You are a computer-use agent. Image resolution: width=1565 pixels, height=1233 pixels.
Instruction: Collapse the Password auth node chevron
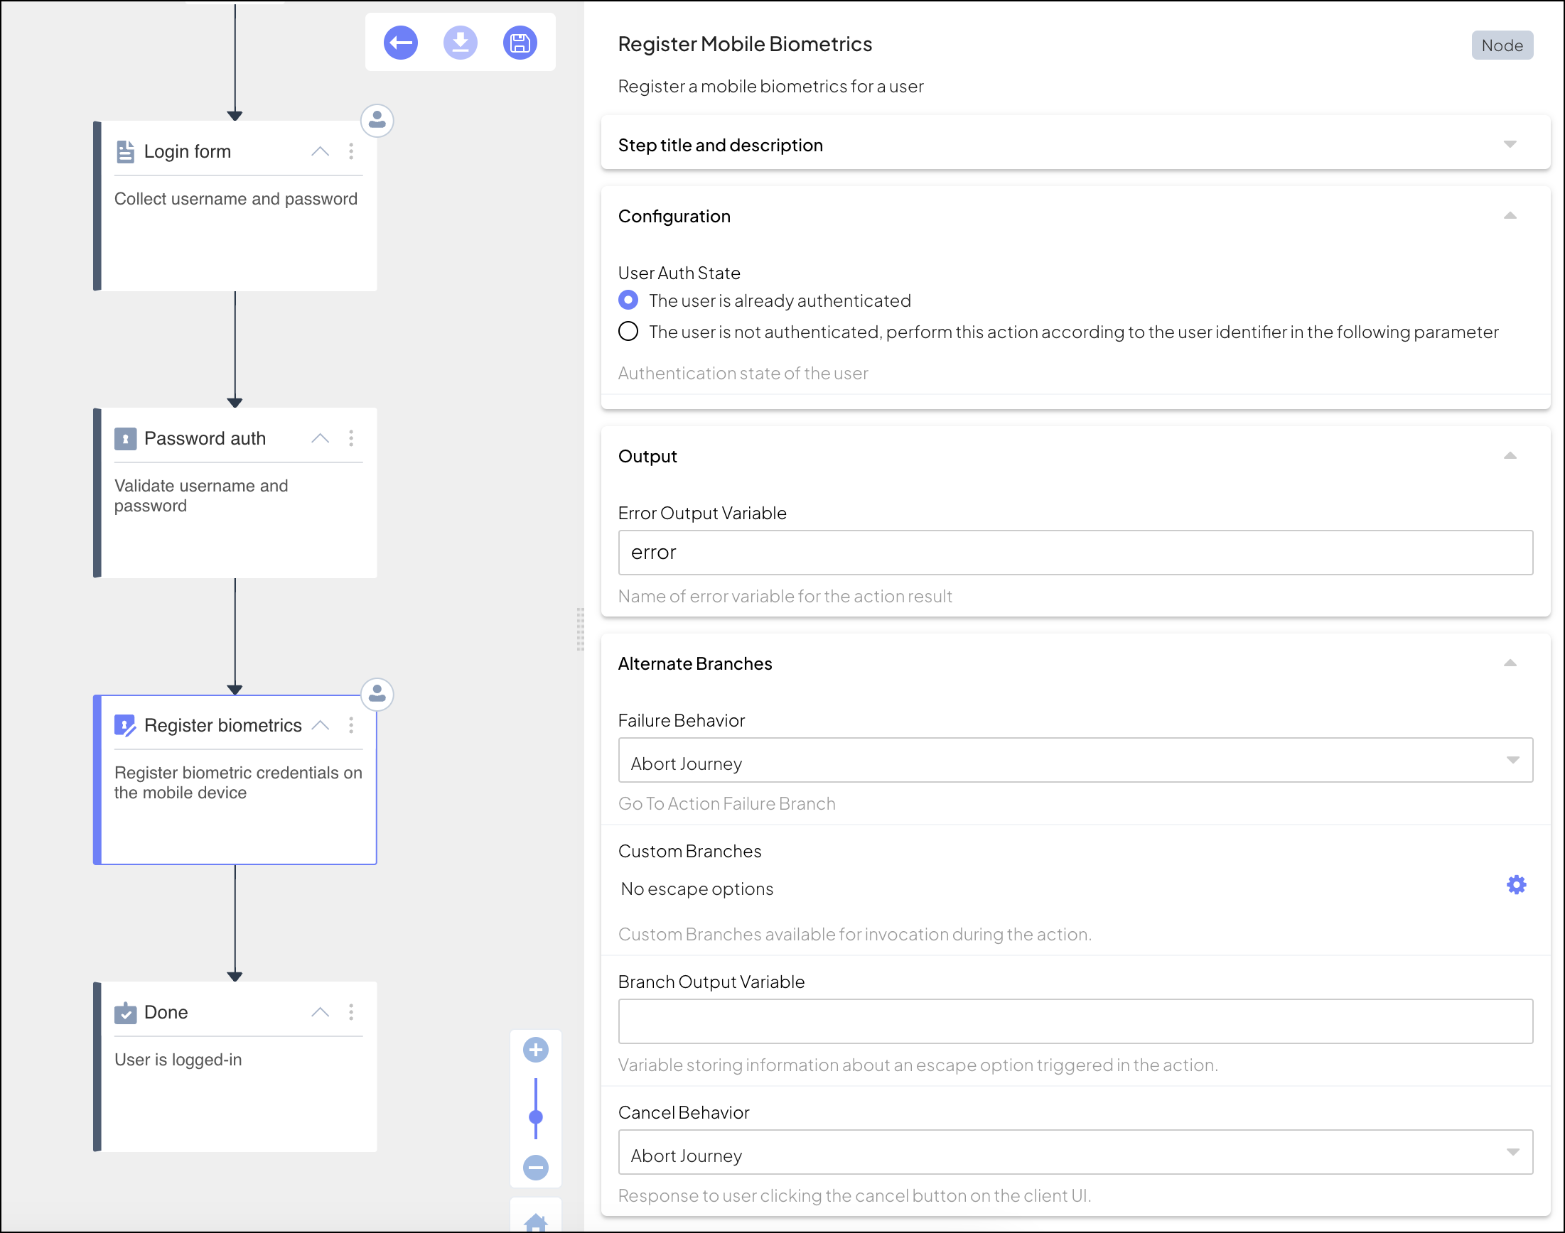point(320,438)
